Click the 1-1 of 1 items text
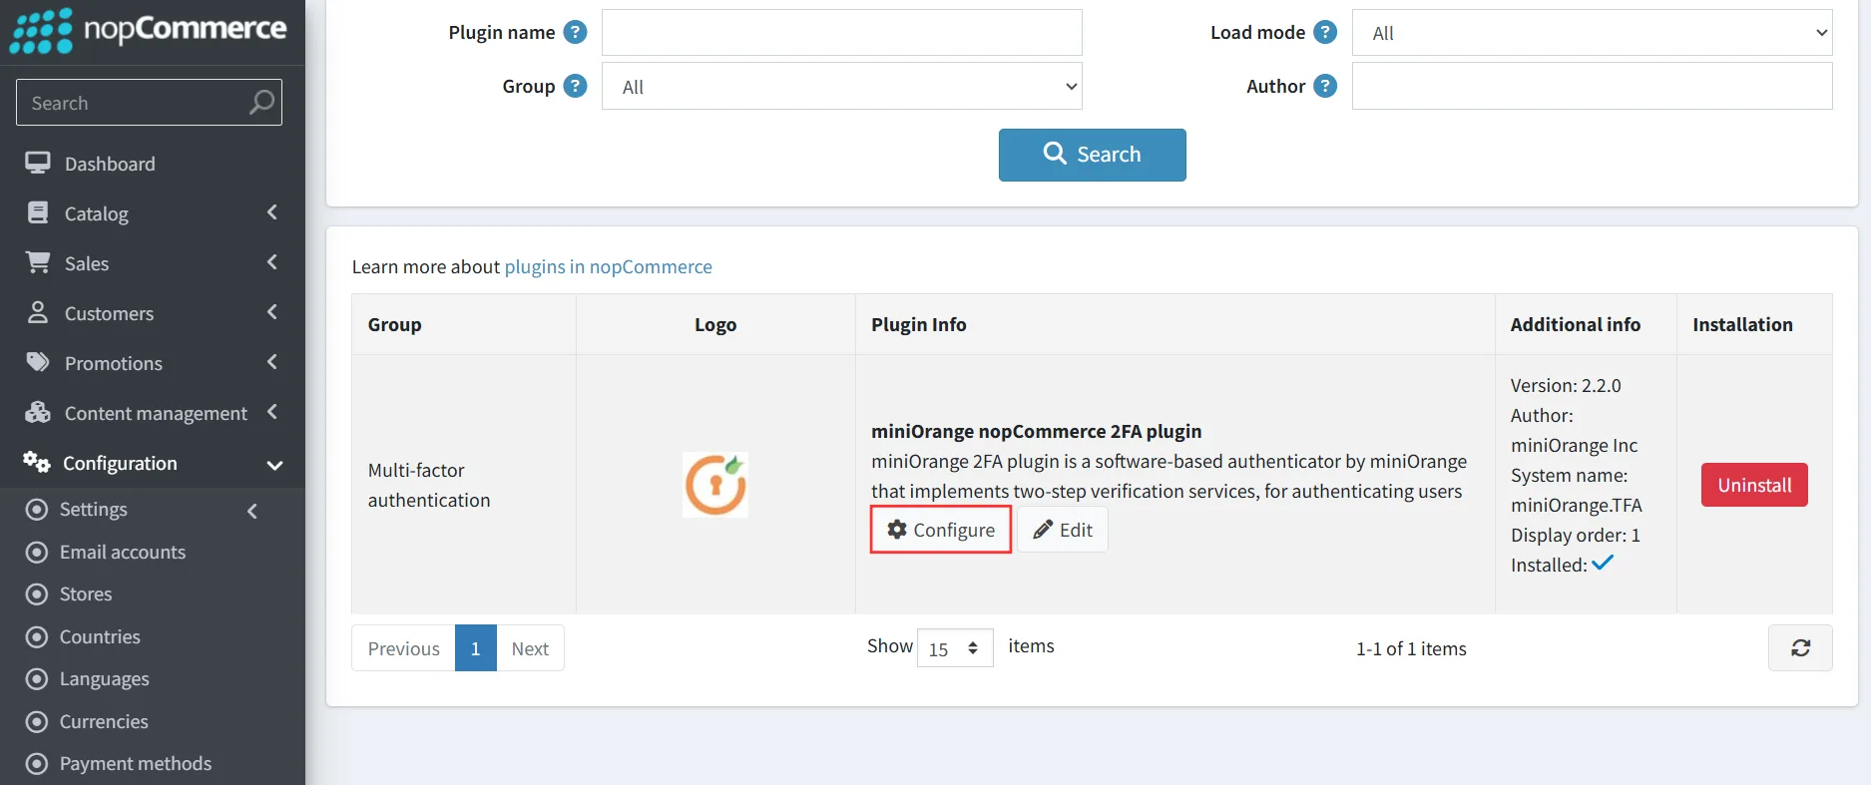Screen dimensions: 1871x785 (1411, 648)
